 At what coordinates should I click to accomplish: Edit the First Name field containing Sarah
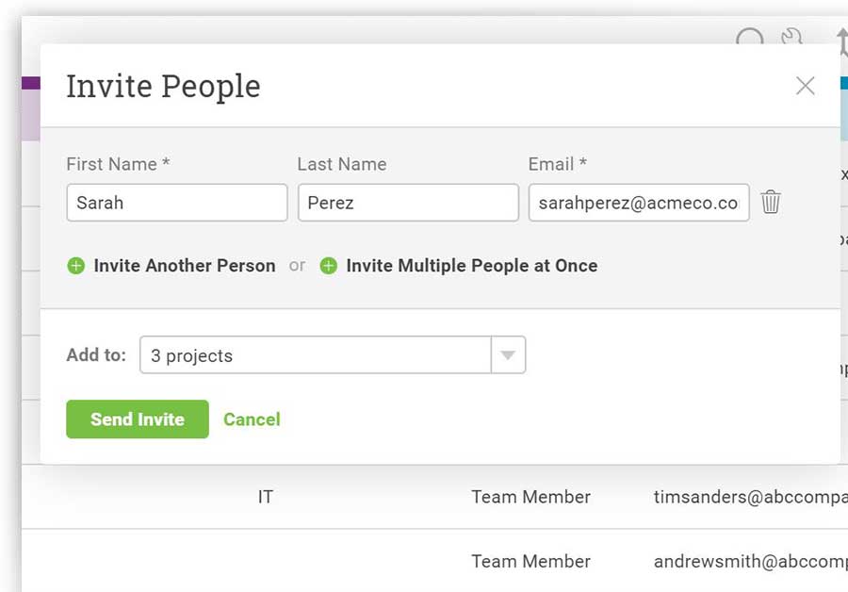177,203
